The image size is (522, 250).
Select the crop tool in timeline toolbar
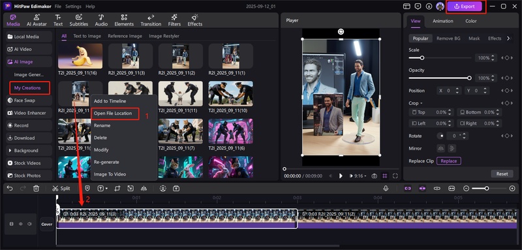117,189
